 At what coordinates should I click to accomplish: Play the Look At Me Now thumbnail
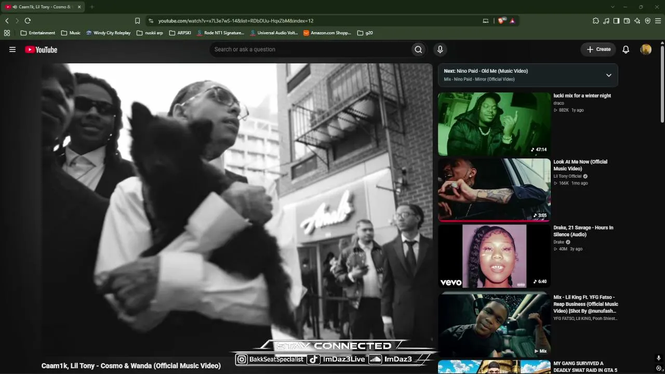(x=494, y=190)
